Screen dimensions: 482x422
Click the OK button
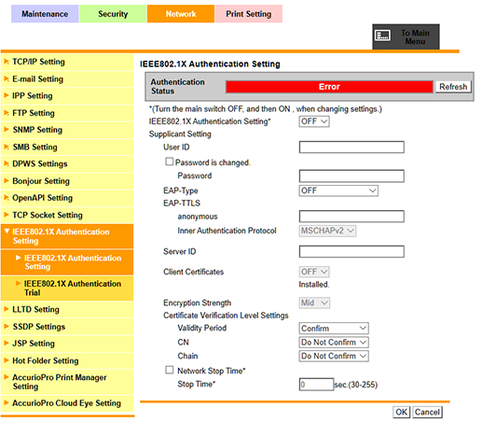(x=401, y=412)
